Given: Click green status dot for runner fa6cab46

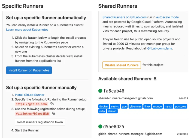Looking at the screenshot, I should [x=100, y=91].
